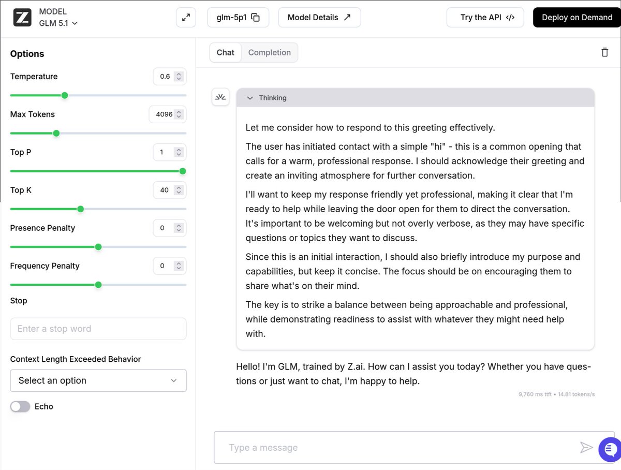
Task: Adjust the Max Tokens slider handle
Action: click(x=56, y=133)
